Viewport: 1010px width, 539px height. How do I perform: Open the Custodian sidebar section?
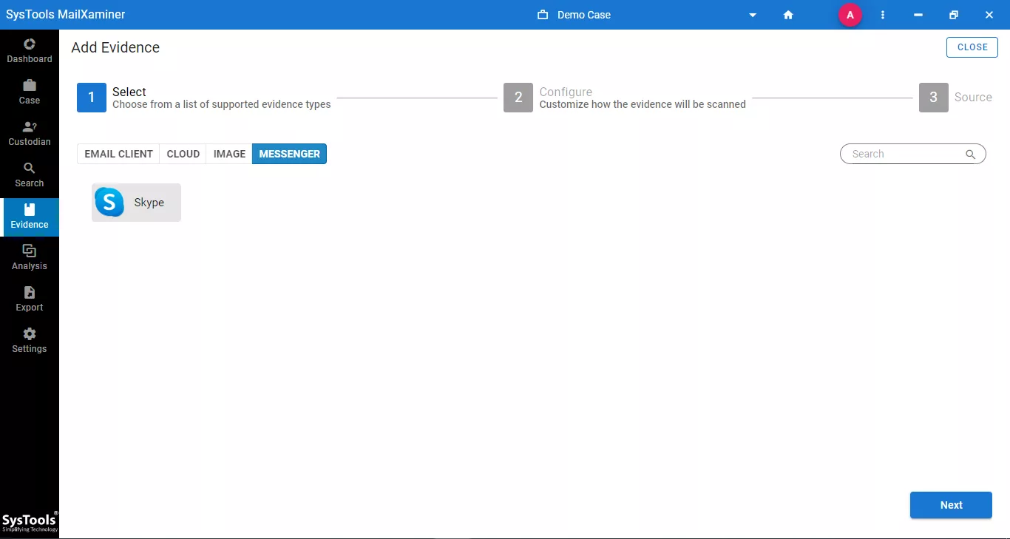pyautogui.click(x=30, y=135)
